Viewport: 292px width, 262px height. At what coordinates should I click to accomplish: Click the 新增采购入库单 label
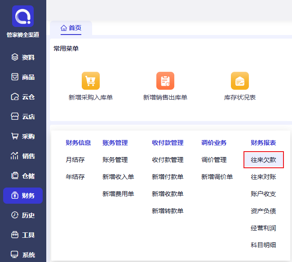91,97
